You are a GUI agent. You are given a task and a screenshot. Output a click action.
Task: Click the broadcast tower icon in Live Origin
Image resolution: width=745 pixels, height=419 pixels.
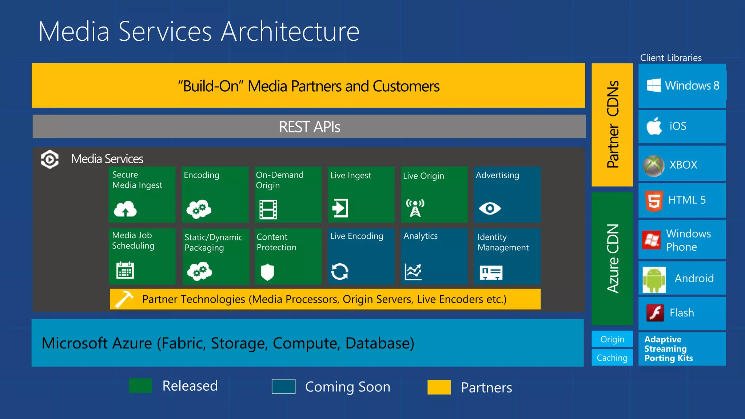[x=415, y=208]
